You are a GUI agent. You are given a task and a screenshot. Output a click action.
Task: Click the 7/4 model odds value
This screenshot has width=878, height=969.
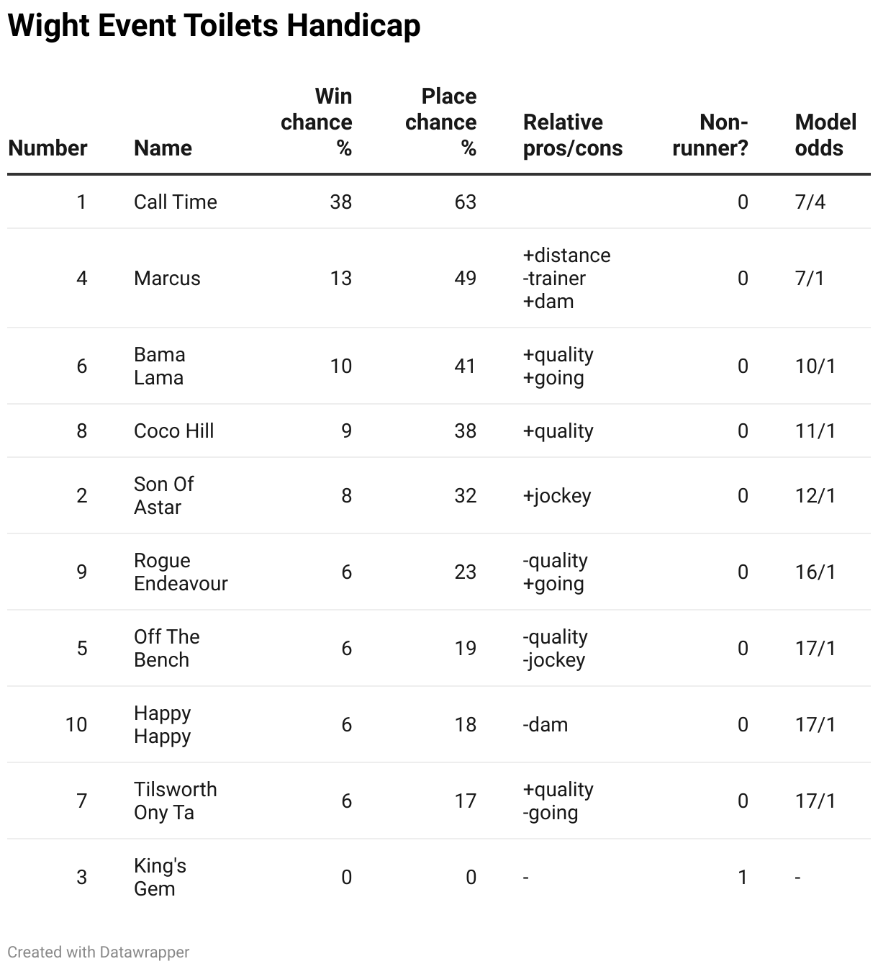click(810, 202)
